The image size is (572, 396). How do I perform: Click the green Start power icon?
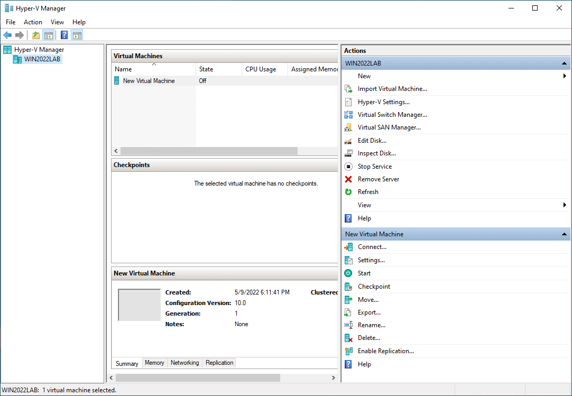coord(348,273)
